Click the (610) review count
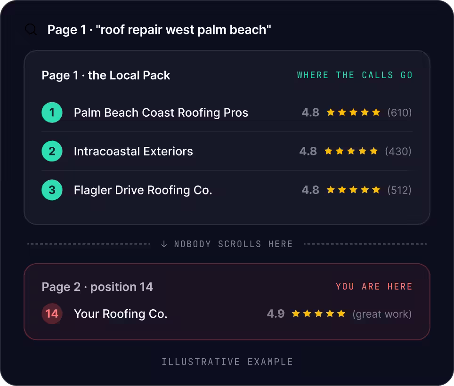 click(399, 113)
